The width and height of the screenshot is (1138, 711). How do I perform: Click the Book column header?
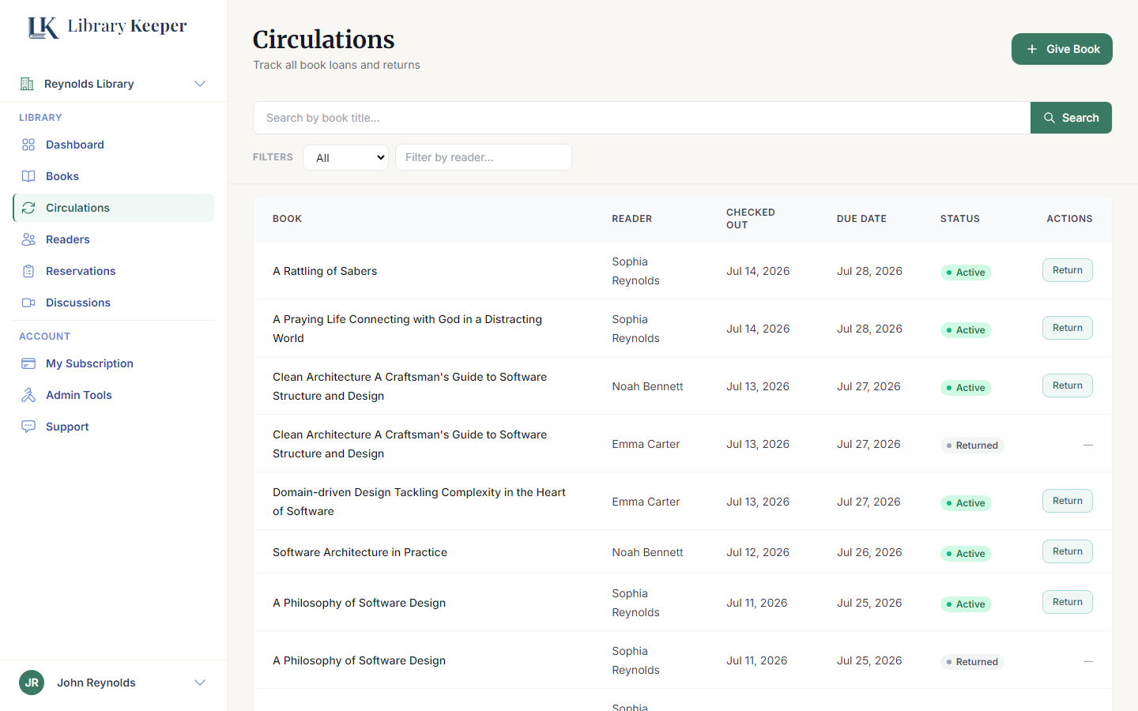pos(287,219)
